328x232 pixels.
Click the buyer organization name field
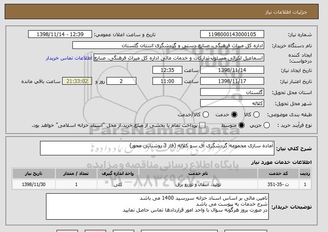tap(168, 46)
